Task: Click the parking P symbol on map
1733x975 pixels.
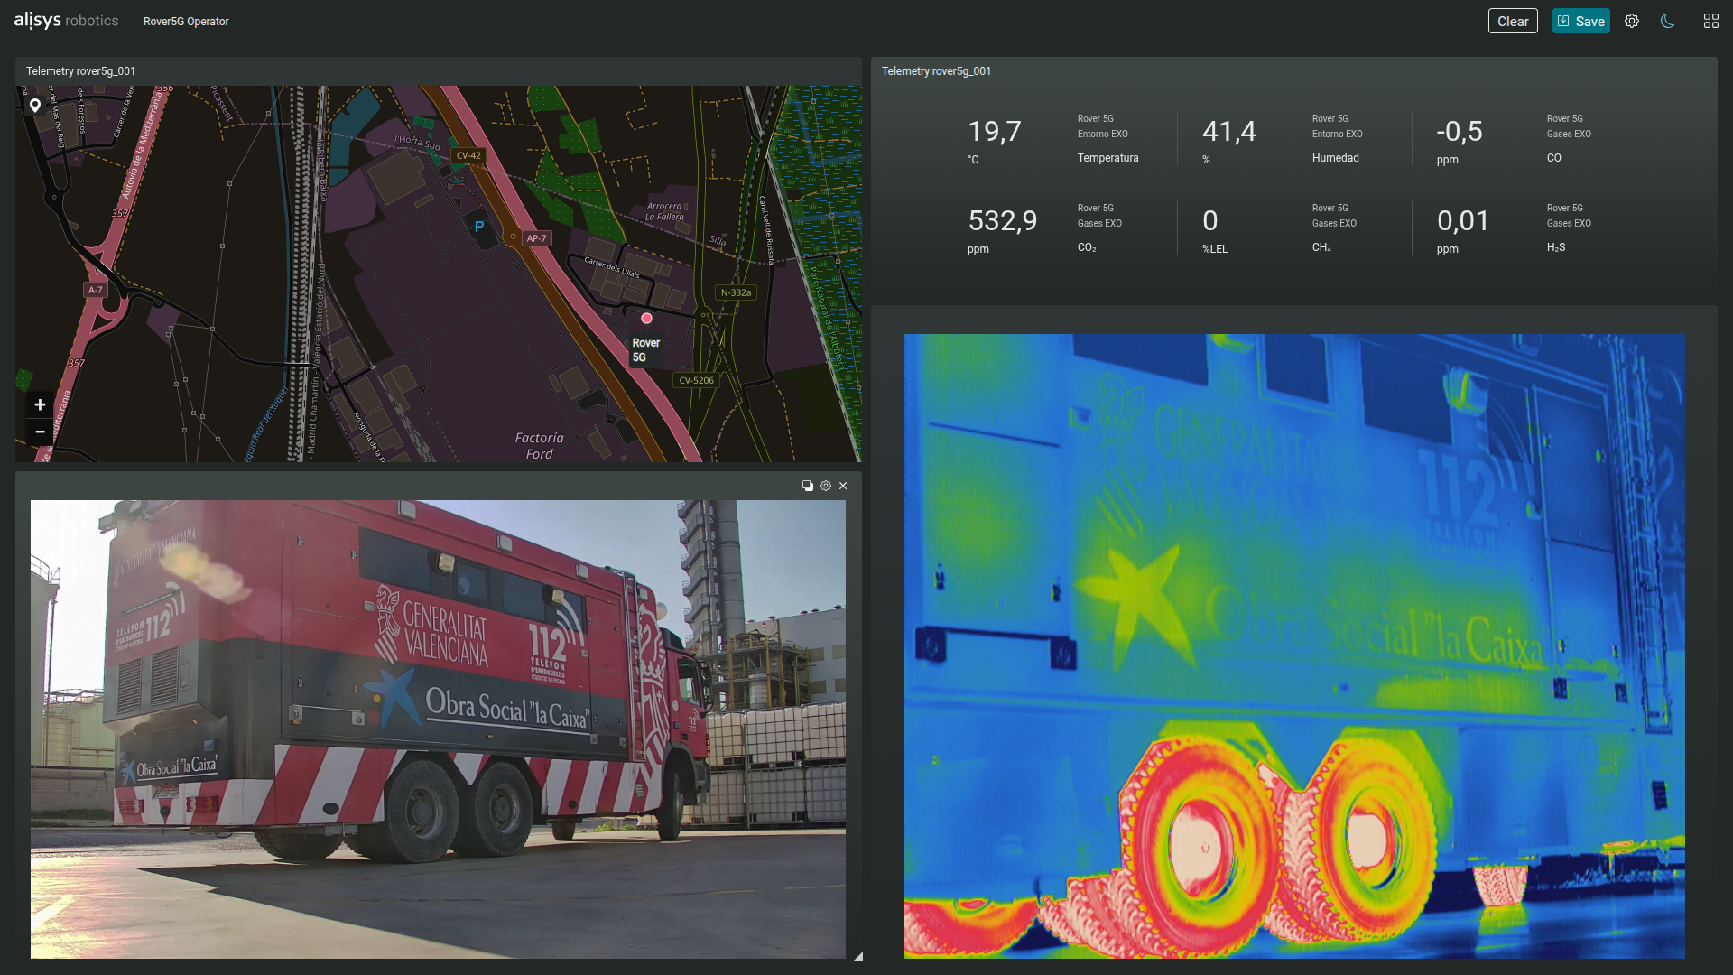Action: (479, 227)
